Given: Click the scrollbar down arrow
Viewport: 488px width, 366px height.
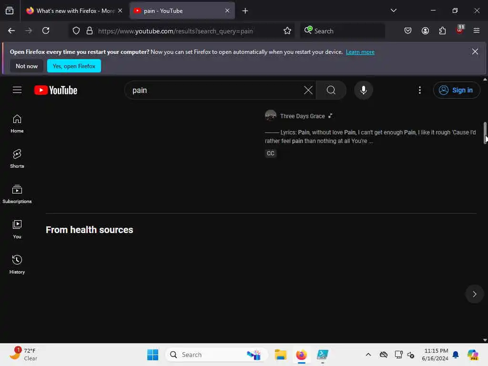Looking at the screenshot, I should (x=485, y=340).
